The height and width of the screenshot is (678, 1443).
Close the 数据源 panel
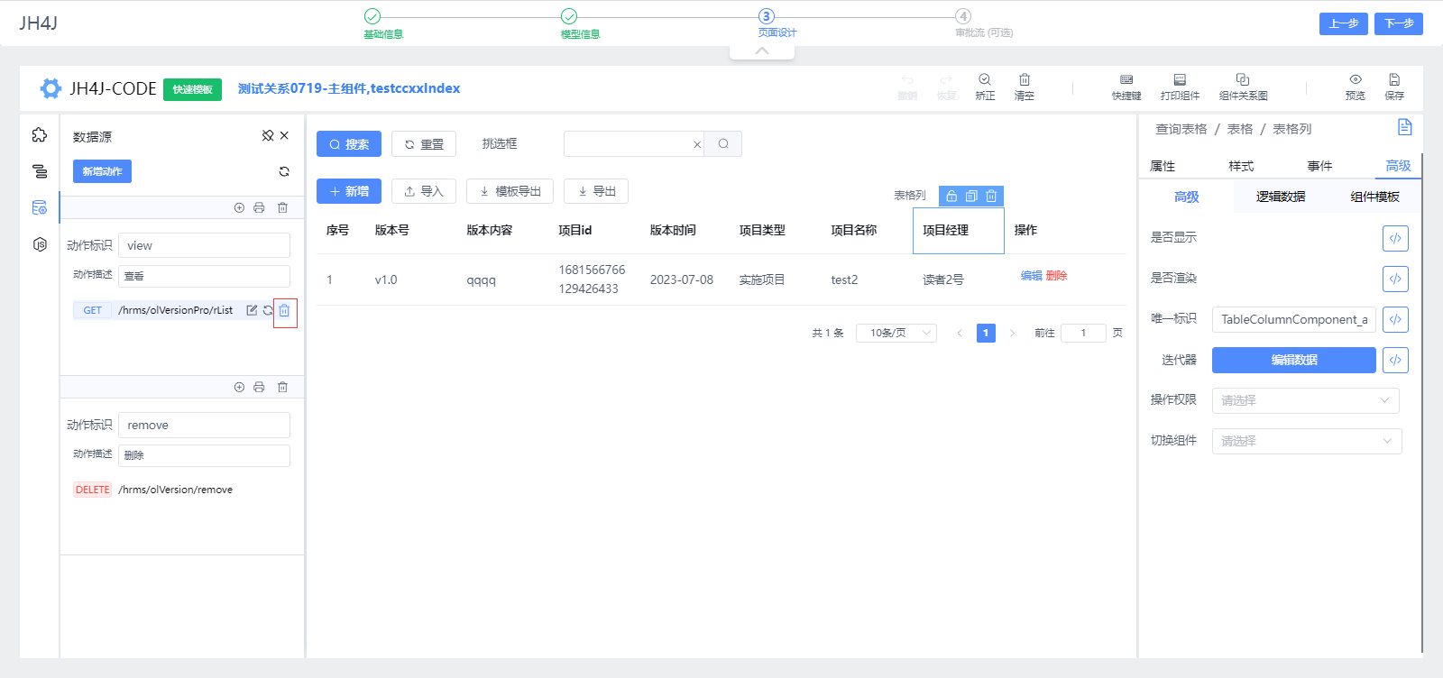pos(284,135)
